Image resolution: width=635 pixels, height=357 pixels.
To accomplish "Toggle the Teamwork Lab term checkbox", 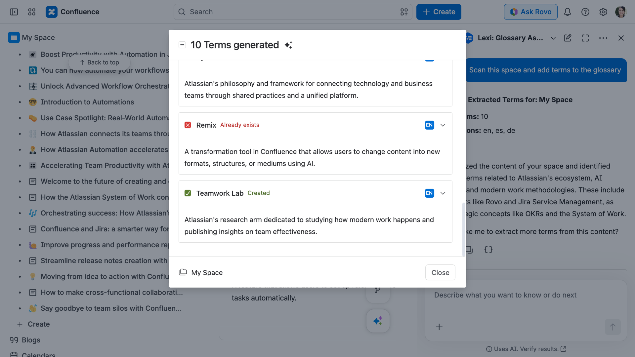I will (188, 193).
